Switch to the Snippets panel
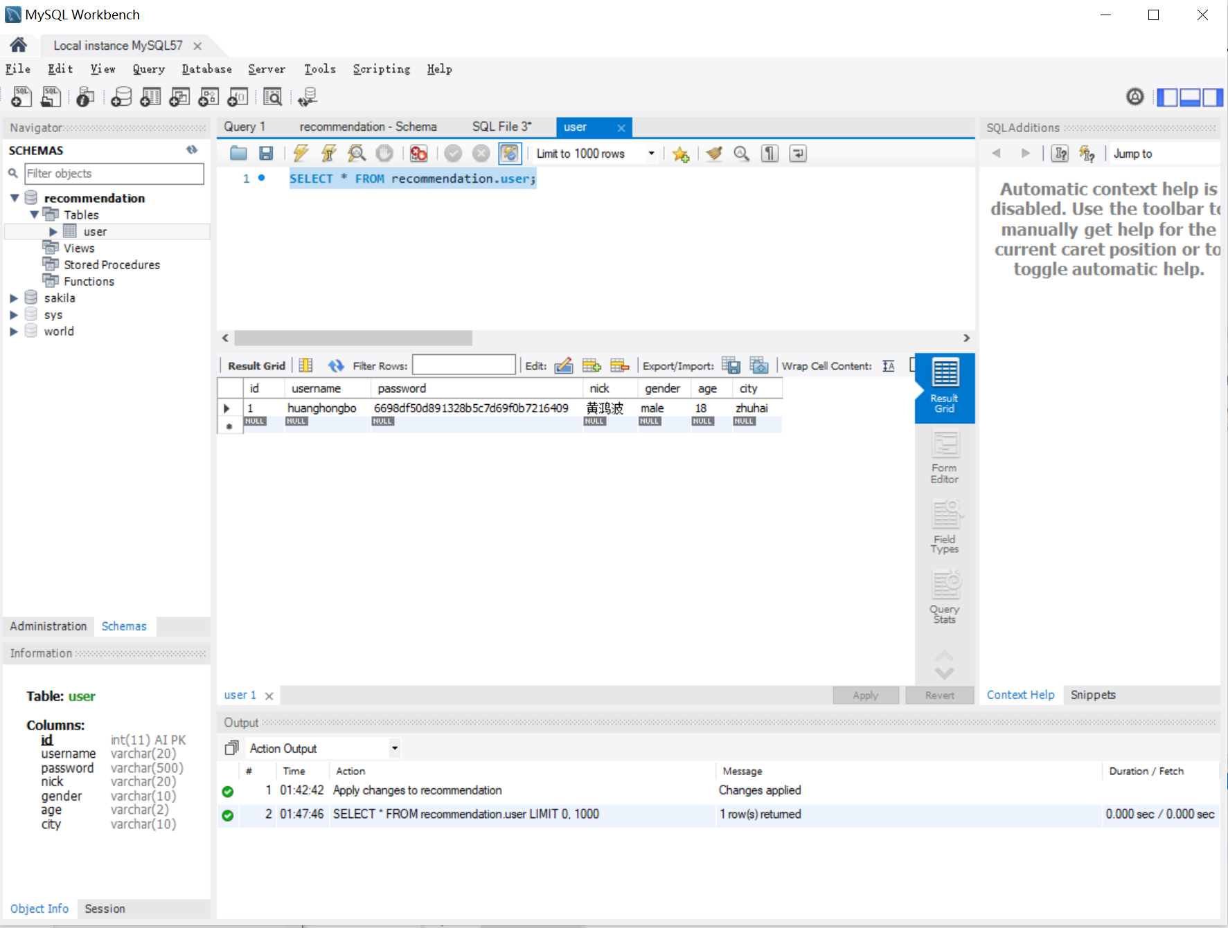The height and width of the screenshot is (928, 1228). tap(1092, 695)
